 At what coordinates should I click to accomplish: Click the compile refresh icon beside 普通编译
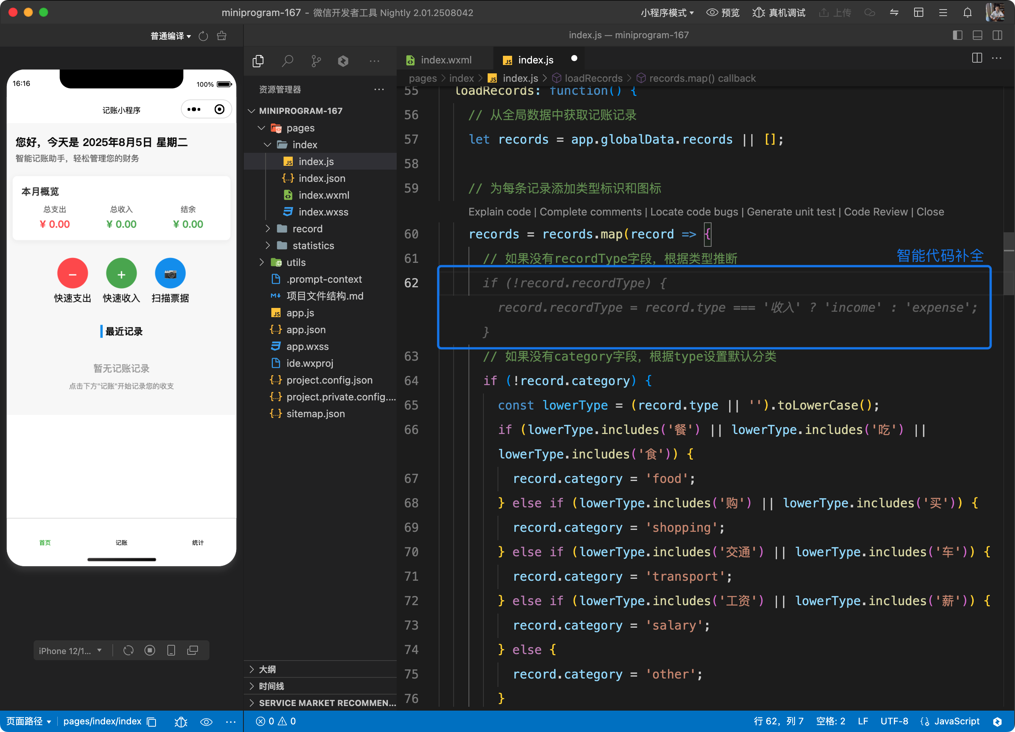[203, 36]
